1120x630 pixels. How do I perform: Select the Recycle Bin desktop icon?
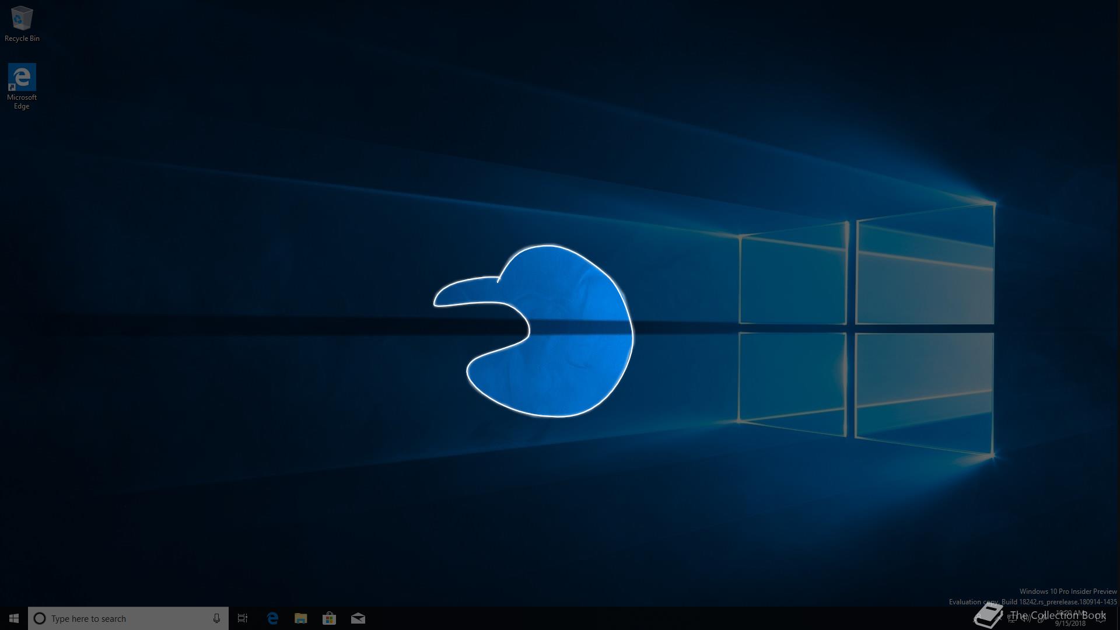click(x=22, y=24)
